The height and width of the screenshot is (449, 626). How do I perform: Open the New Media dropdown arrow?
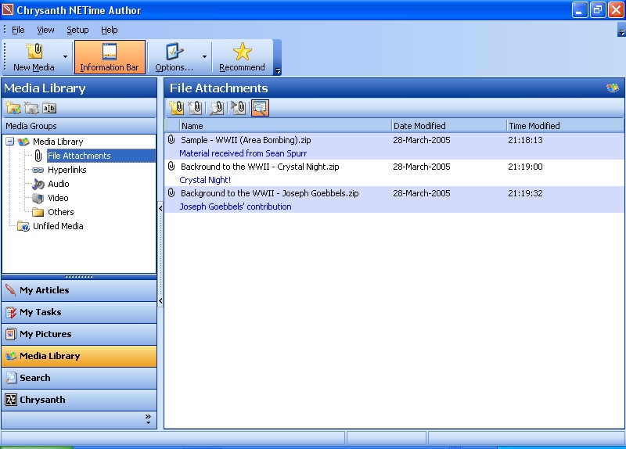(65, 57)
